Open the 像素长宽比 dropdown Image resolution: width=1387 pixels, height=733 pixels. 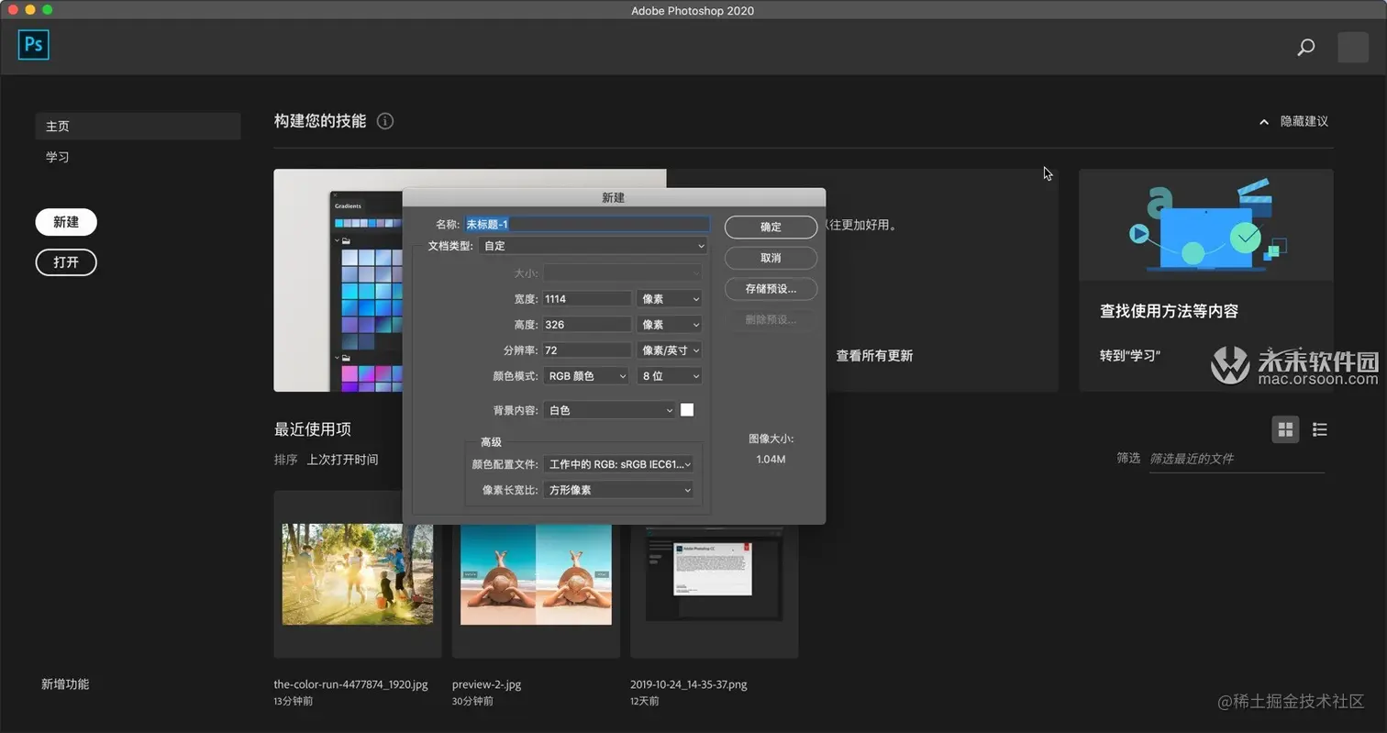pos(618,490)
